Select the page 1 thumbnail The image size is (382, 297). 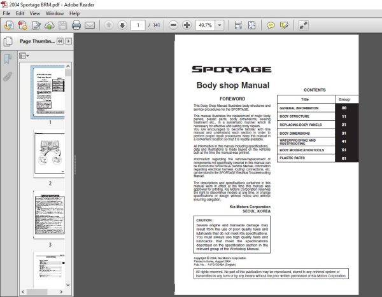pos(48,92)
